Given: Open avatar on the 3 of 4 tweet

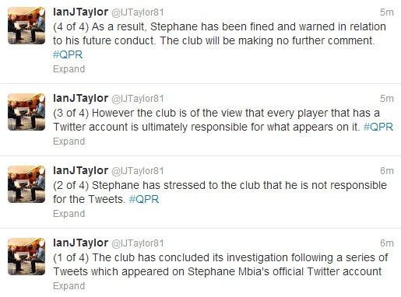Looking at the screenshot, I should 26,112.
